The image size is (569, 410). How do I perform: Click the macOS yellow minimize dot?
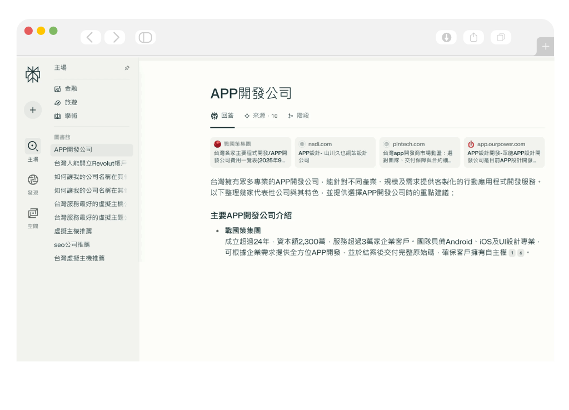pyautogui.click(x=41, y=31)
